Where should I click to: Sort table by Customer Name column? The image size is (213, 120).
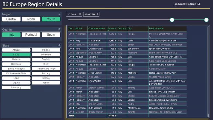point(96,28)
